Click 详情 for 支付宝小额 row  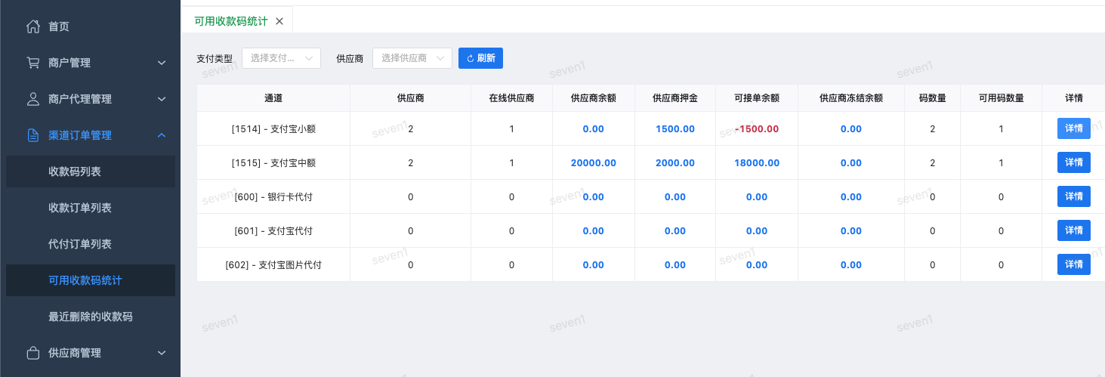click(x=1073, y=129)
